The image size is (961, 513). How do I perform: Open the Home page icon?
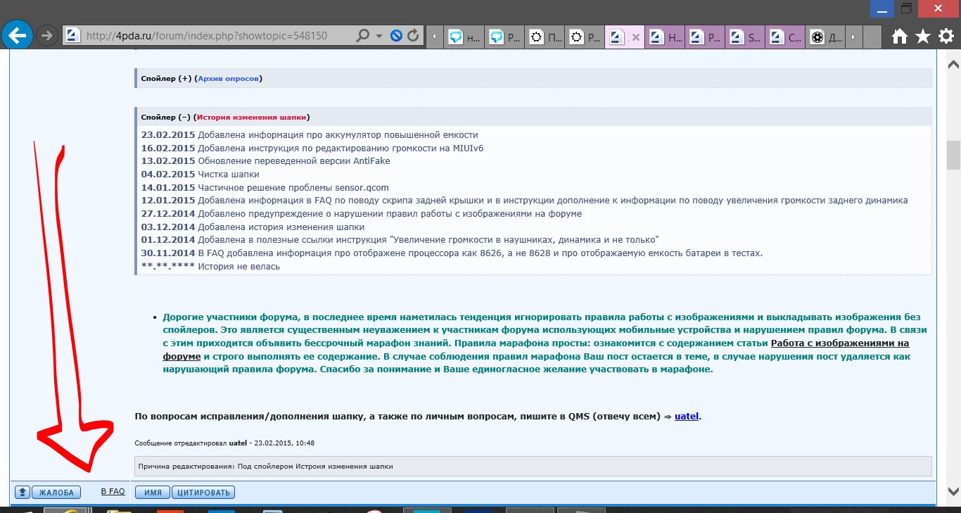tap(900, 36)
